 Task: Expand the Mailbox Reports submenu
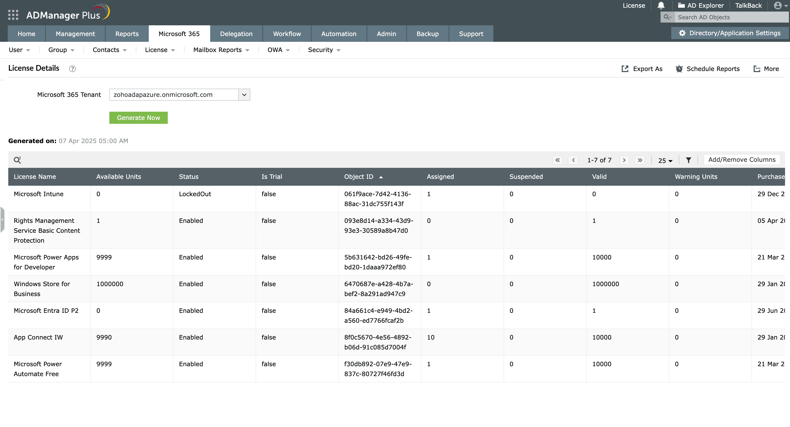coord(221,50)
